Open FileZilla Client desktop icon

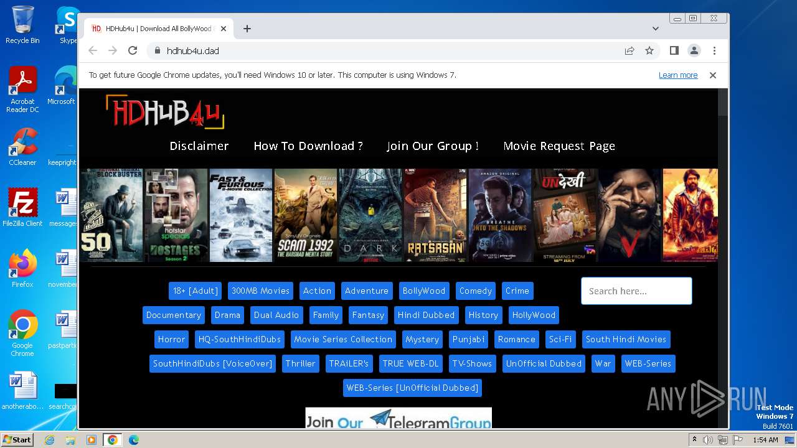point(22,208)
